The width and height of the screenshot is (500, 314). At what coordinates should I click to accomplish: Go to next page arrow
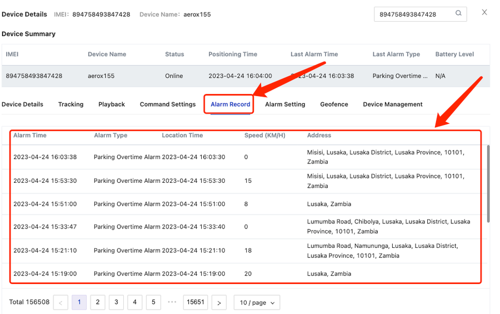(x=219, y=302)
